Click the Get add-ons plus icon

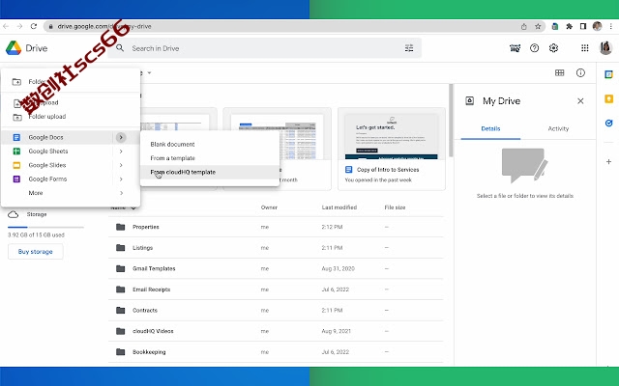[608, 161]
